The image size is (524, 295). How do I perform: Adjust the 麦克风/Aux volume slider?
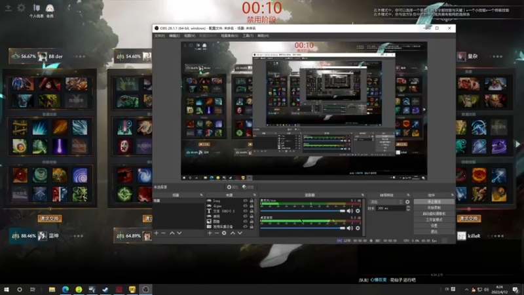(x=303, y=211)
